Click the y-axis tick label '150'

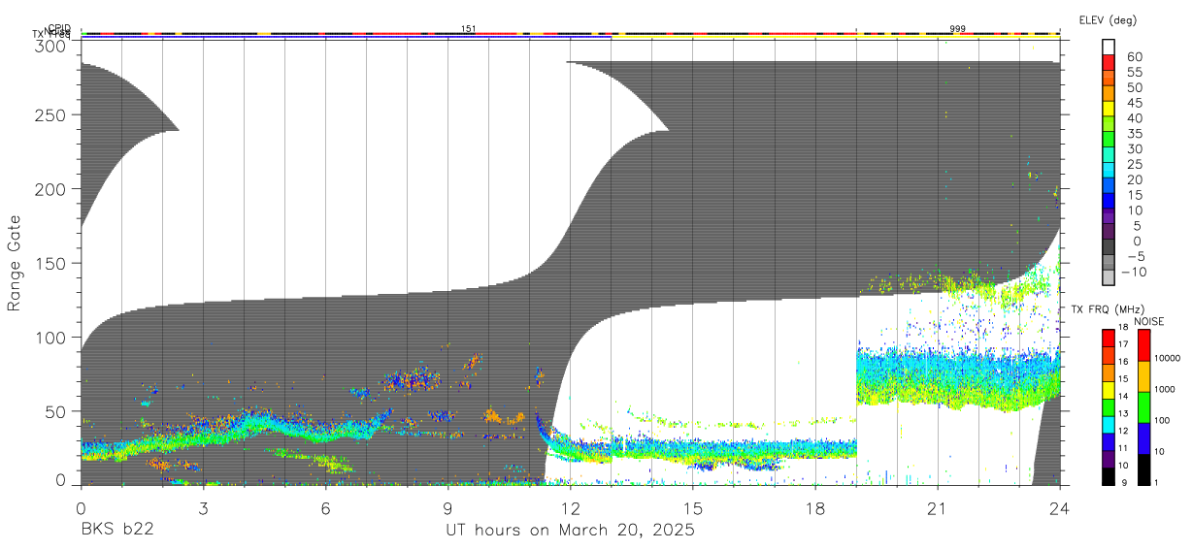coord(50,263)
